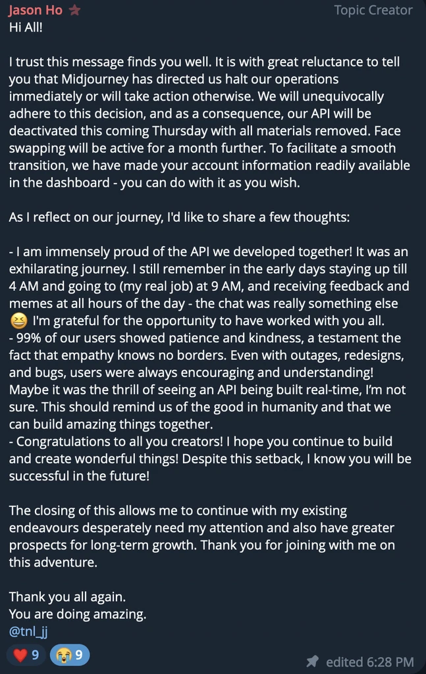
Task: Click the star badge beside Jason Ho
Action: click(75, 10)
